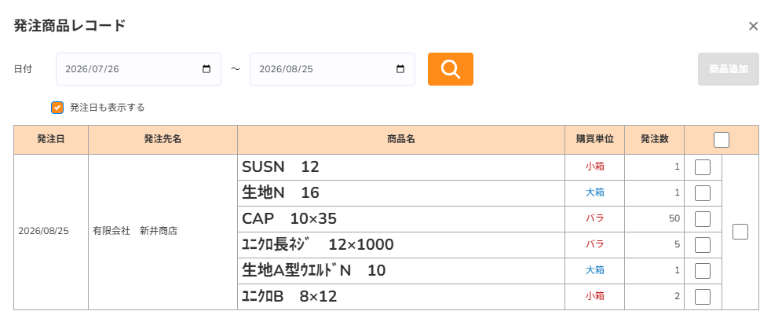Check the box for ﾕﾆｸﾛB 8×12 row
The width and height of the screenshot is (771, 333).
click(x=703, y=297)
